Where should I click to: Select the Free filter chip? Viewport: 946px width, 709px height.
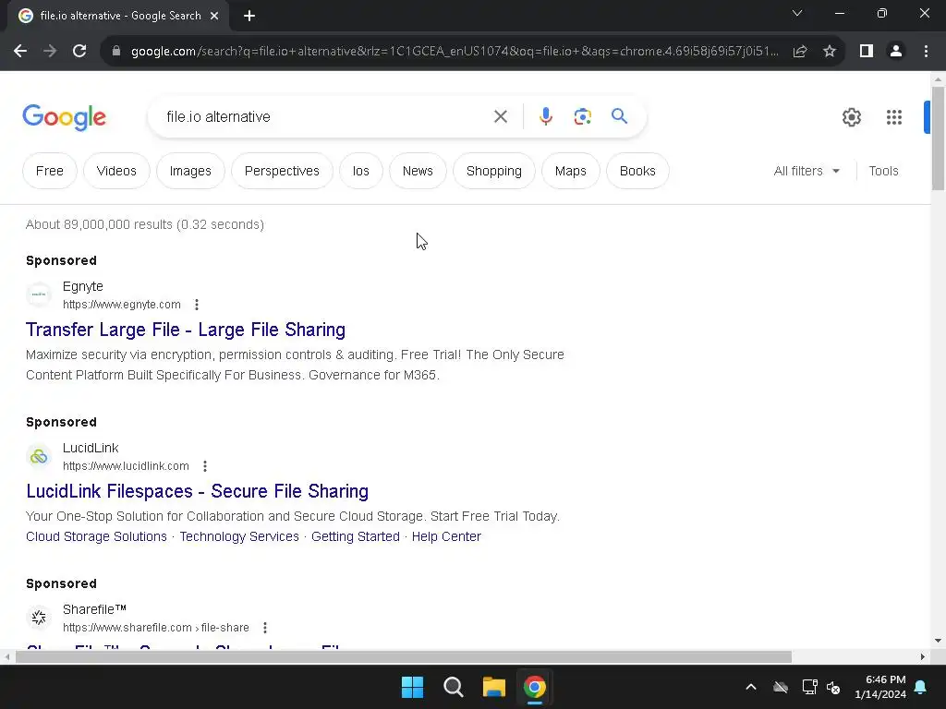50,171
